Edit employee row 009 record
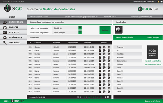The height and width of the screenshot is (103, 163). click(x=104, y=74)
